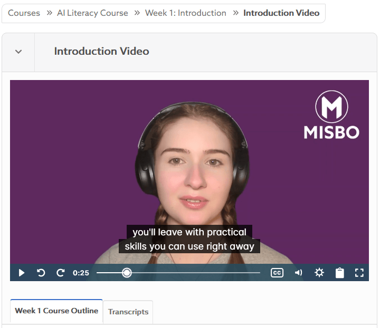
Task: Click the video progress slider handle
Action: tap(127, 273)
